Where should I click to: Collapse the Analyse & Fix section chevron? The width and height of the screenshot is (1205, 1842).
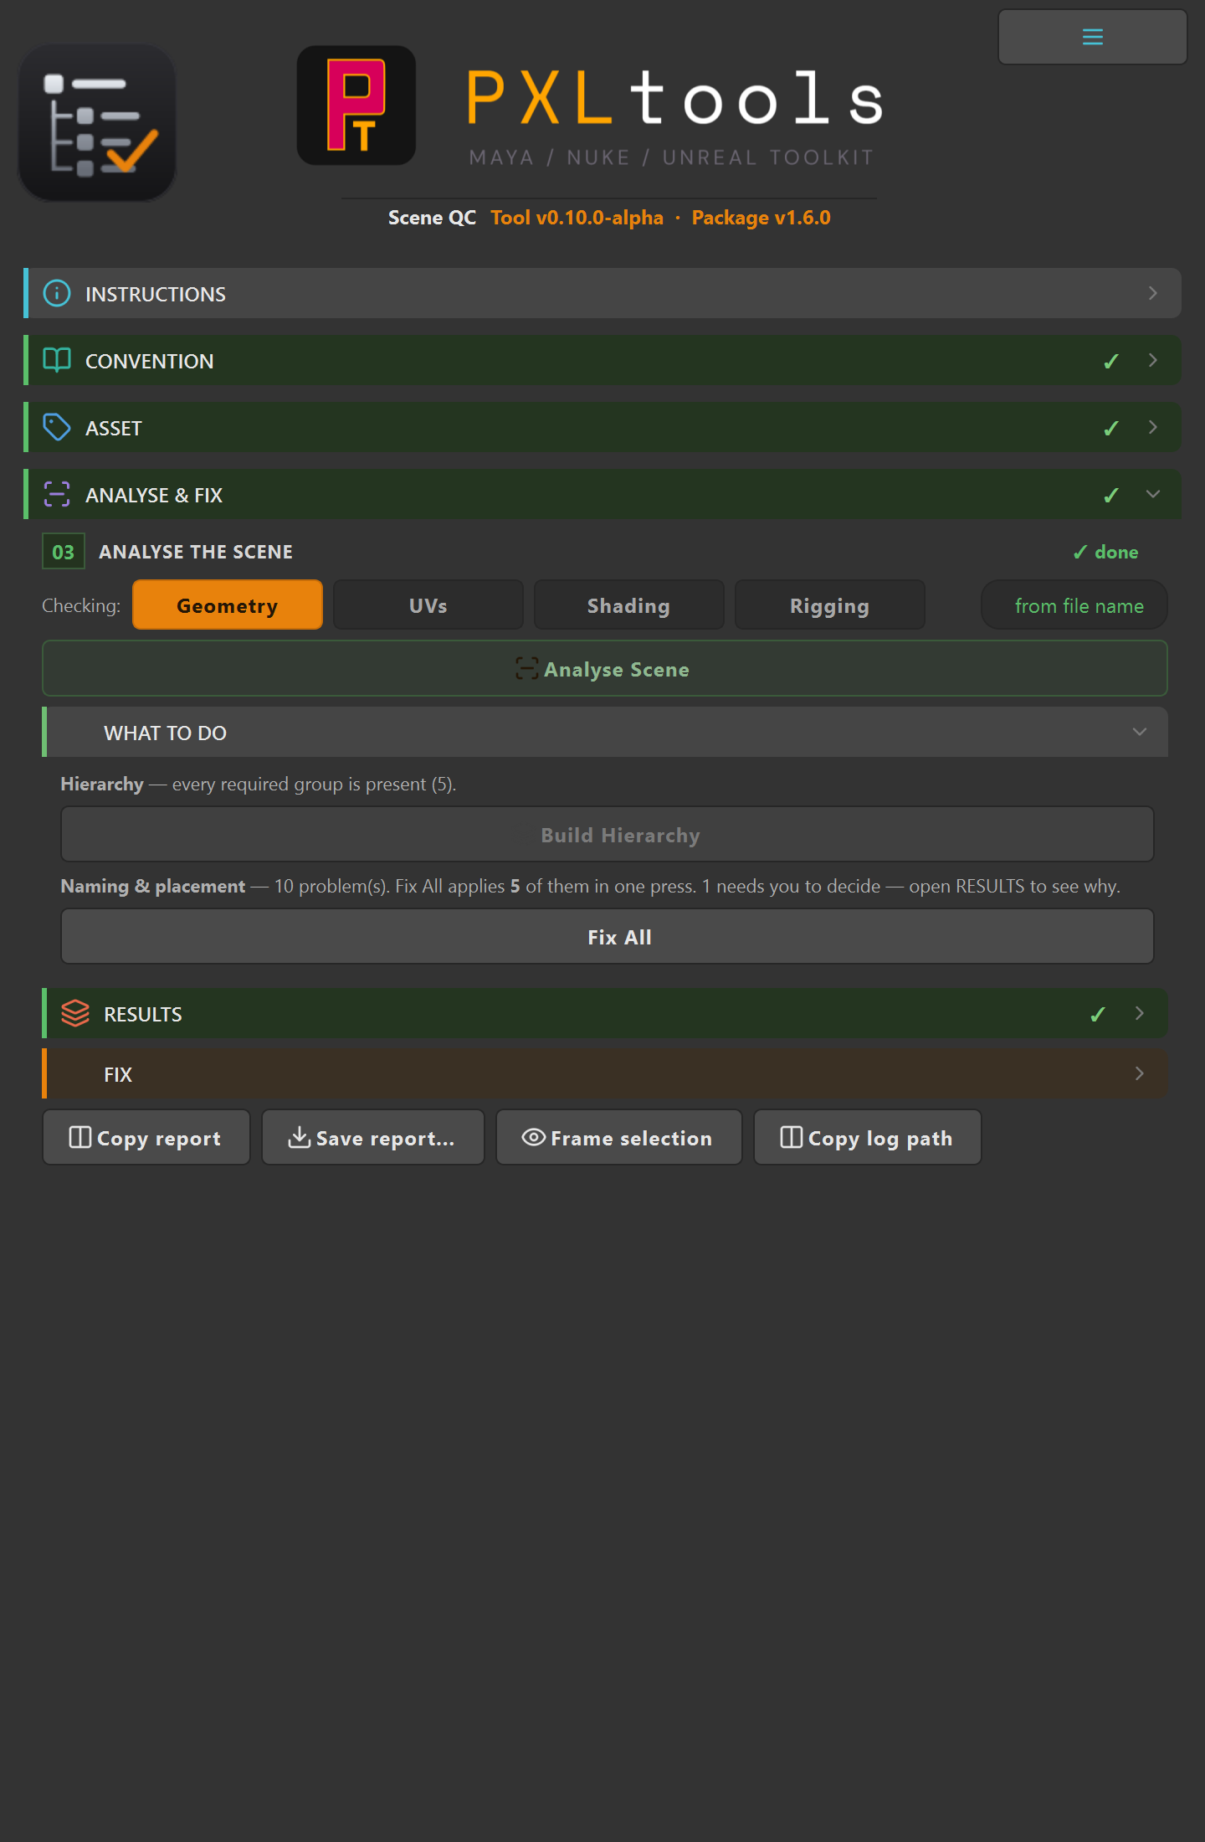[x=1153, y=494]
